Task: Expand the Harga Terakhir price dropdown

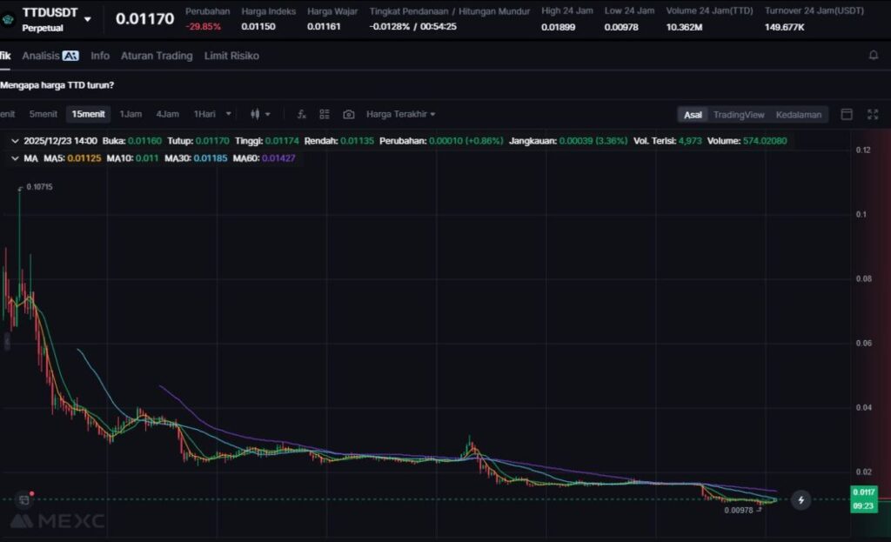Action: click(400, 114)
